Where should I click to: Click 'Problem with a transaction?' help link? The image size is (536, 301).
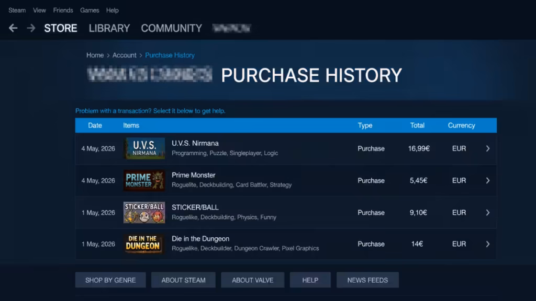pos(150,111)
